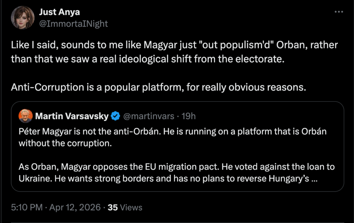Open the Just Anya display name

coord(59,12)
